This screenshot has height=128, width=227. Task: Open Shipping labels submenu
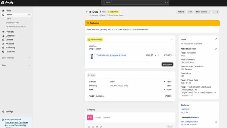coord(12,23)
